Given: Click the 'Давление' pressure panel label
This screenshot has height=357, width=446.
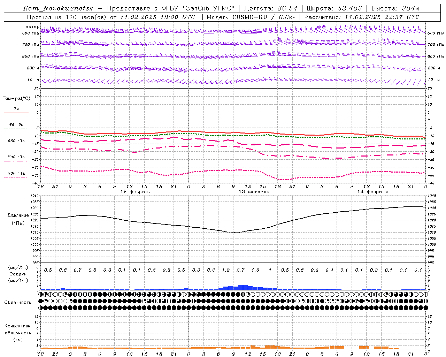Looking at the screenshot, I should (x=18, y=215).
